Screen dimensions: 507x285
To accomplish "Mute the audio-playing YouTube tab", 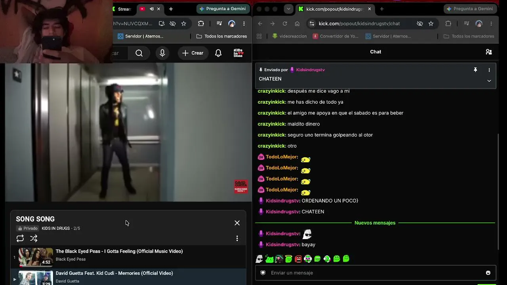I will [151, 9].
